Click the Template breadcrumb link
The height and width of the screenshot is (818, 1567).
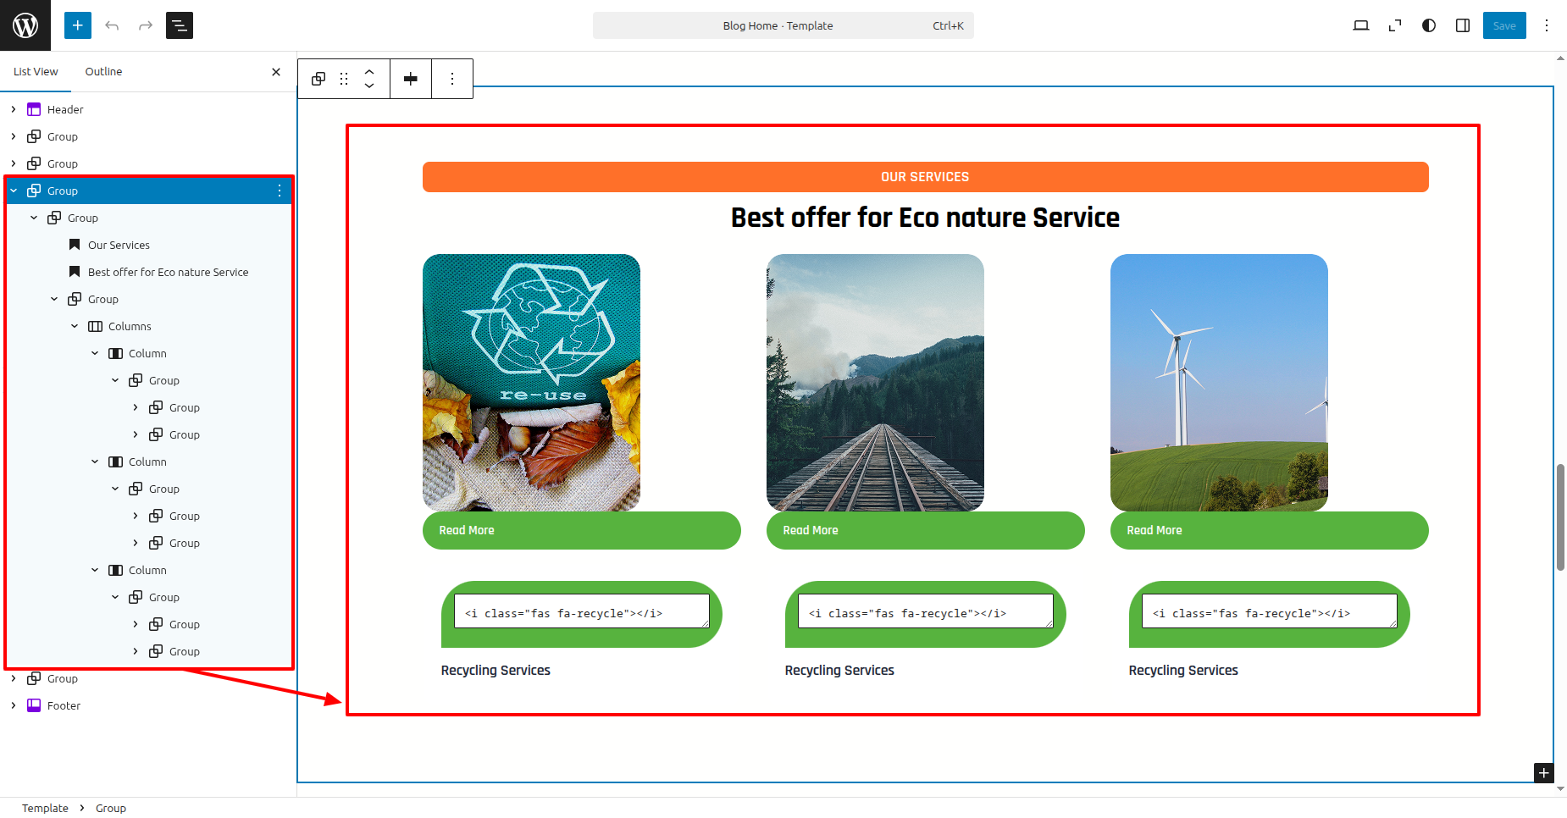point(45,808)
